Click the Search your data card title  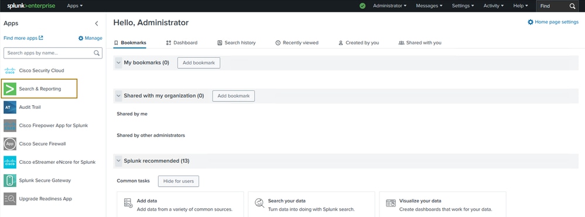pyautogui.click(x=286, y=201)
